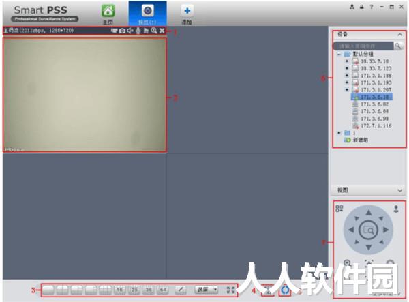
Task: Open the user account icon in title bar
Action: (352, 7)
